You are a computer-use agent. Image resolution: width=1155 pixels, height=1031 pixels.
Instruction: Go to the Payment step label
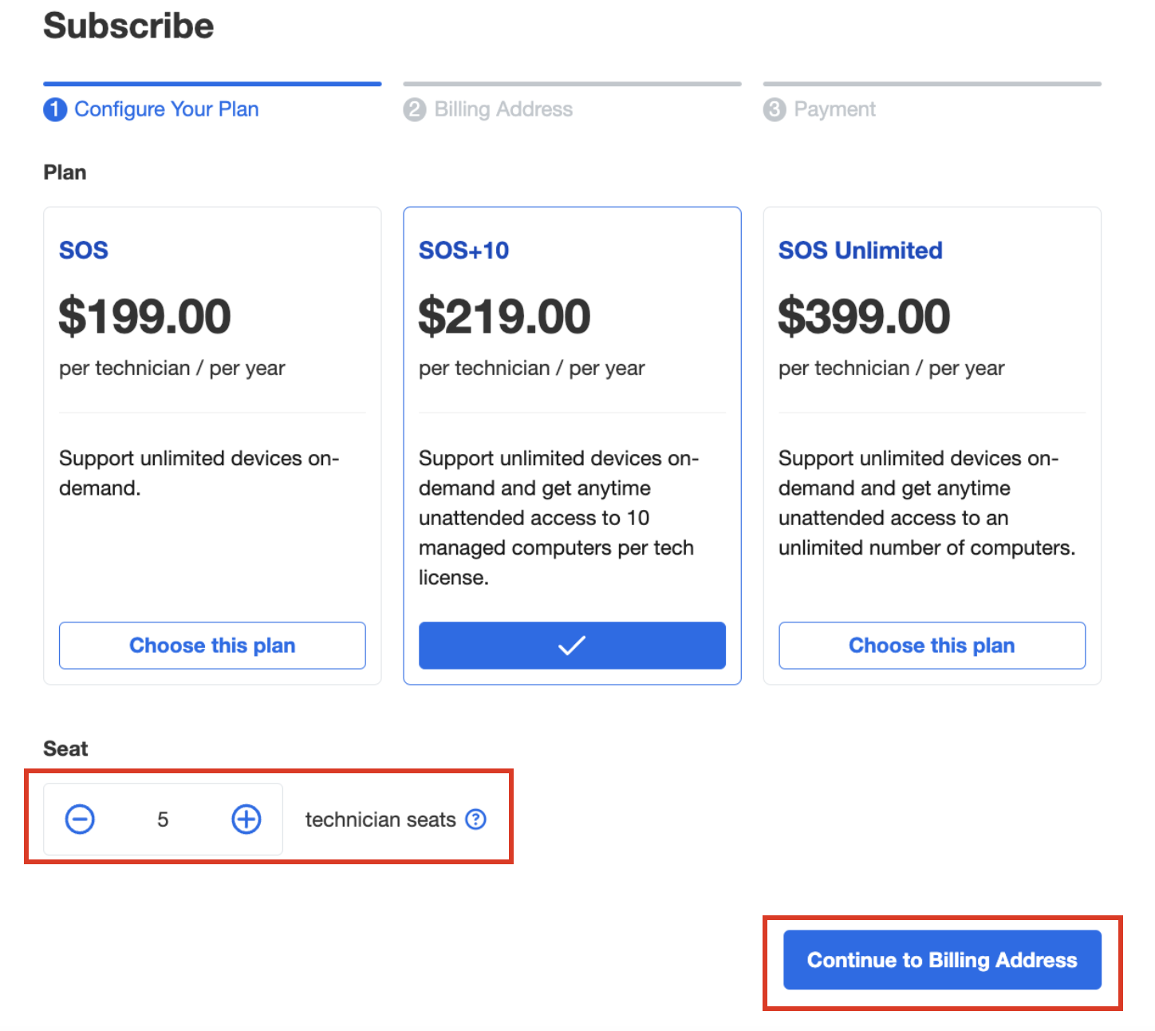click(x=834, y=109)
